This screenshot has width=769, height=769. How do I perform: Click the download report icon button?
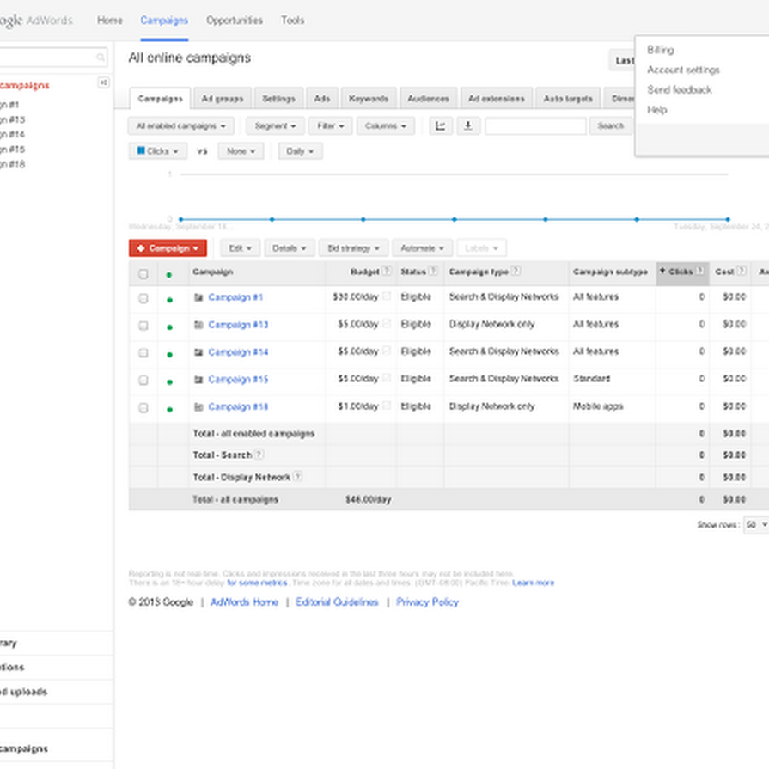click(468, 126)
